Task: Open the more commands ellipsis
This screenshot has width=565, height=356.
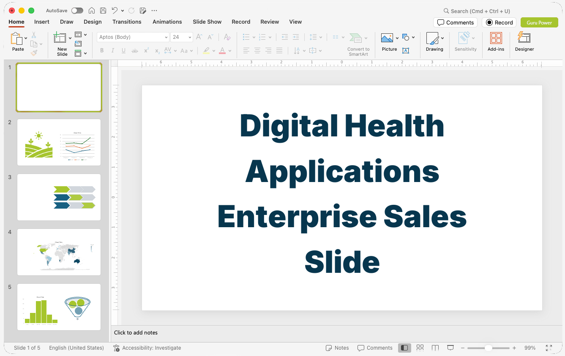Action: [x=154, y=11]
